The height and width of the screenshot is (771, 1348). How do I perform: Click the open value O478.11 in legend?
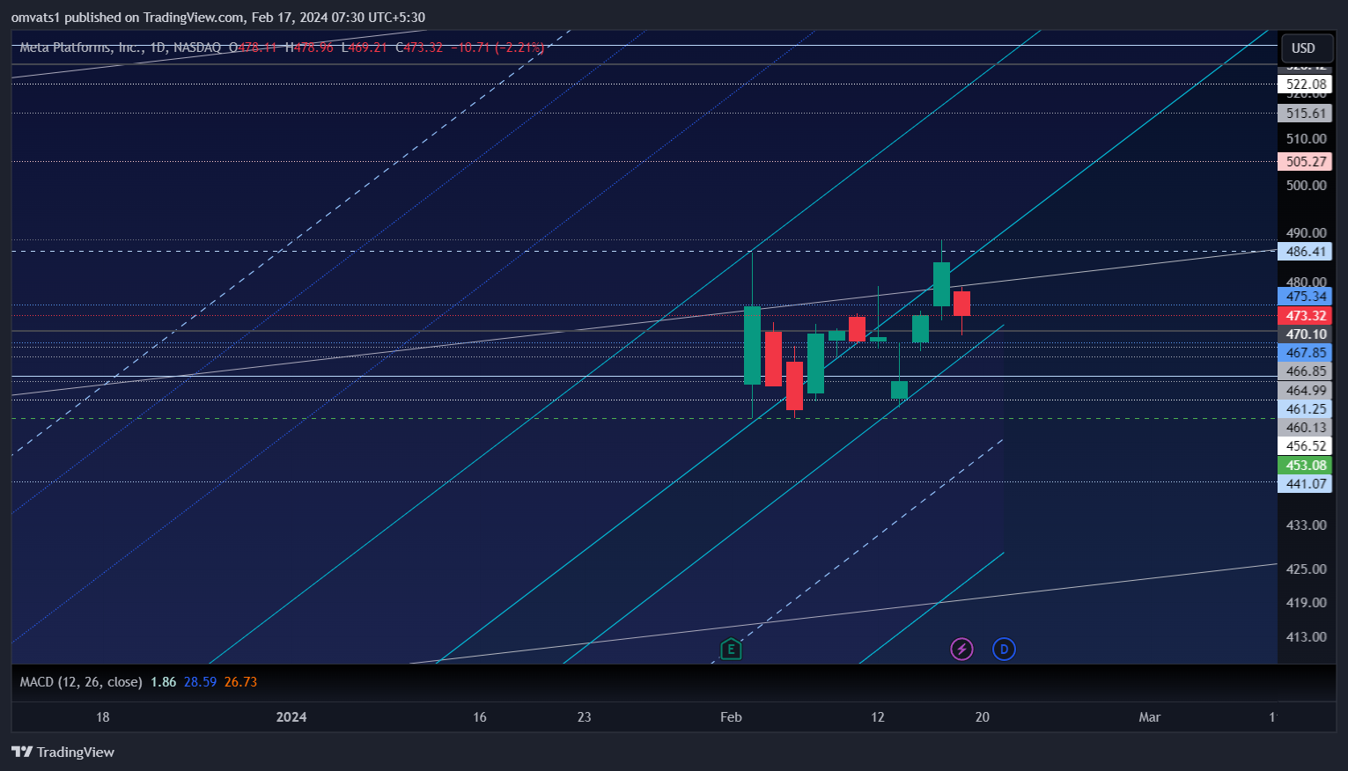pyautogui.click(x=254, y=48)
